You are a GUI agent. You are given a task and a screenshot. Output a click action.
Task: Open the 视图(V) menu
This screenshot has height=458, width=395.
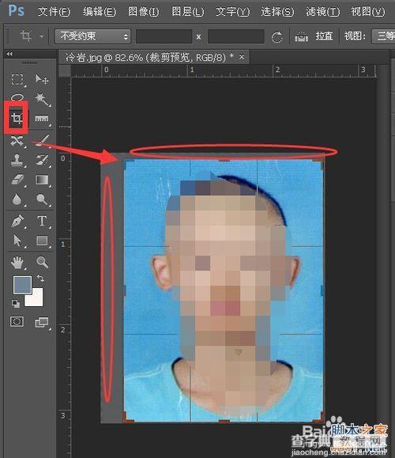coord(368,12)
